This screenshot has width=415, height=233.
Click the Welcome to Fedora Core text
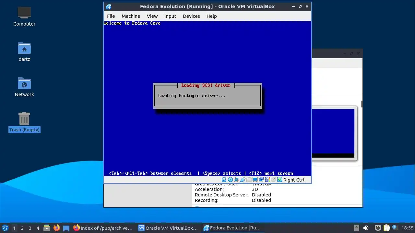(132, 23)
